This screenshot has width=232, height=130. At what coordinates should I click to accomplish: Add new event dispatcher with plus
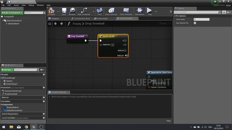(44, 114)
